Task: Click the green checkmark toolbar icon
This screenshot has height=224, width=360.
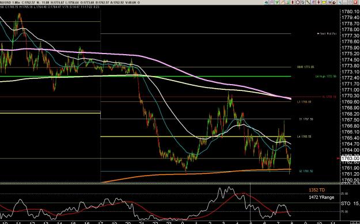Action: (x=277, y=2)
